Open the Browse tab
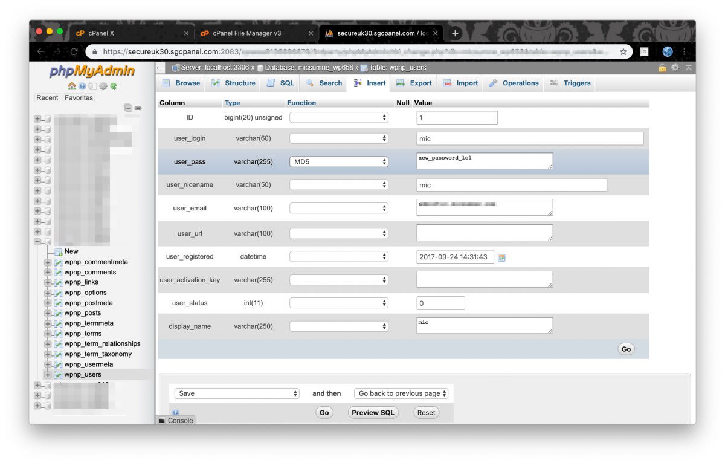The height and width of the screenshot is (463, 725). [181, 83]
